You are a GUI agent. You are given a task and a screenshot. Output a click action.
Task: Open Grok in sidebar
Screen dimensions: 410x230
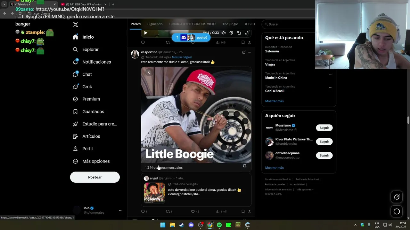[82, 87]
